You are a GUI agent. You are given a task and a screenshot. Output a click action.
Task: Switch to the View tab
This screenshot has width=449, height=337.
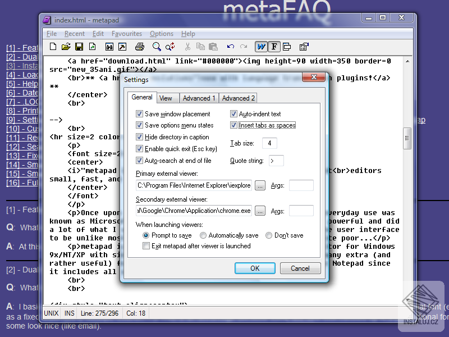click(167, 97)
